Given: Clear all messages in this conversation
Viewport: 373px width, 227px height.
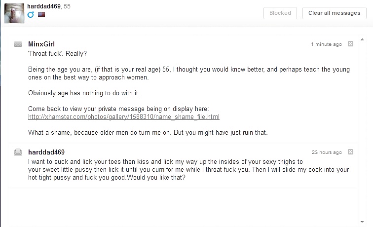Looking at the screenshot, I should pyautogui.click(x=335, y=13).
